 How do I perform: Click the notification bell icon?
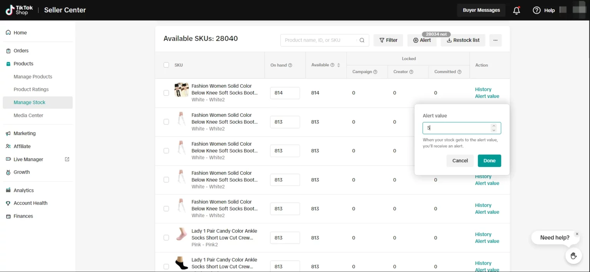tap(517, 10)
